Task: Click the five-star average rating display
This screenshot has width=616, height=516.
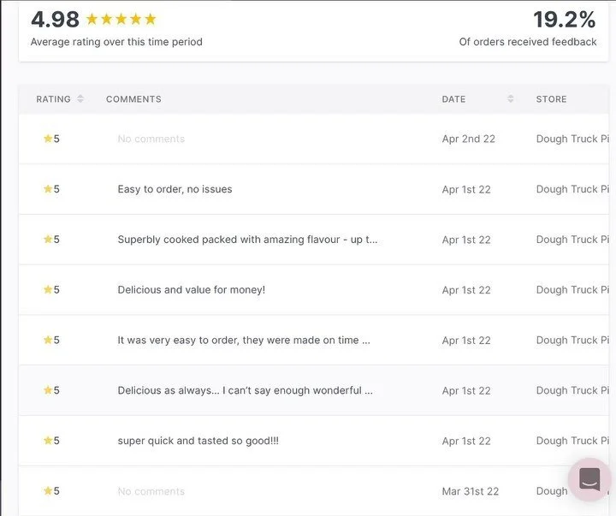Action: pos(121,19)
